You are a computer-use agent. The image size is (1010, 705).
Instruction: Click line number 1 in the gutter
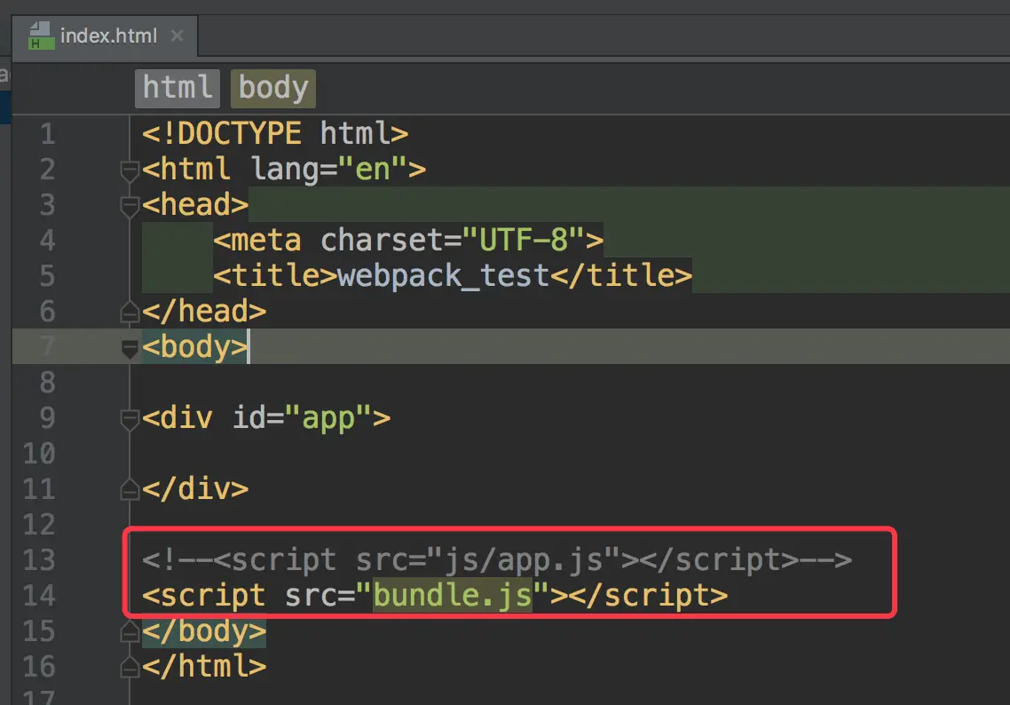point(48,134)
